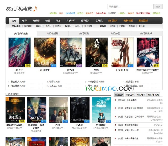Image resolution: width=168 pixels, height=146 pixels.
Task: Open the 首页 navigation tab
Action: [x=14, y=21]
